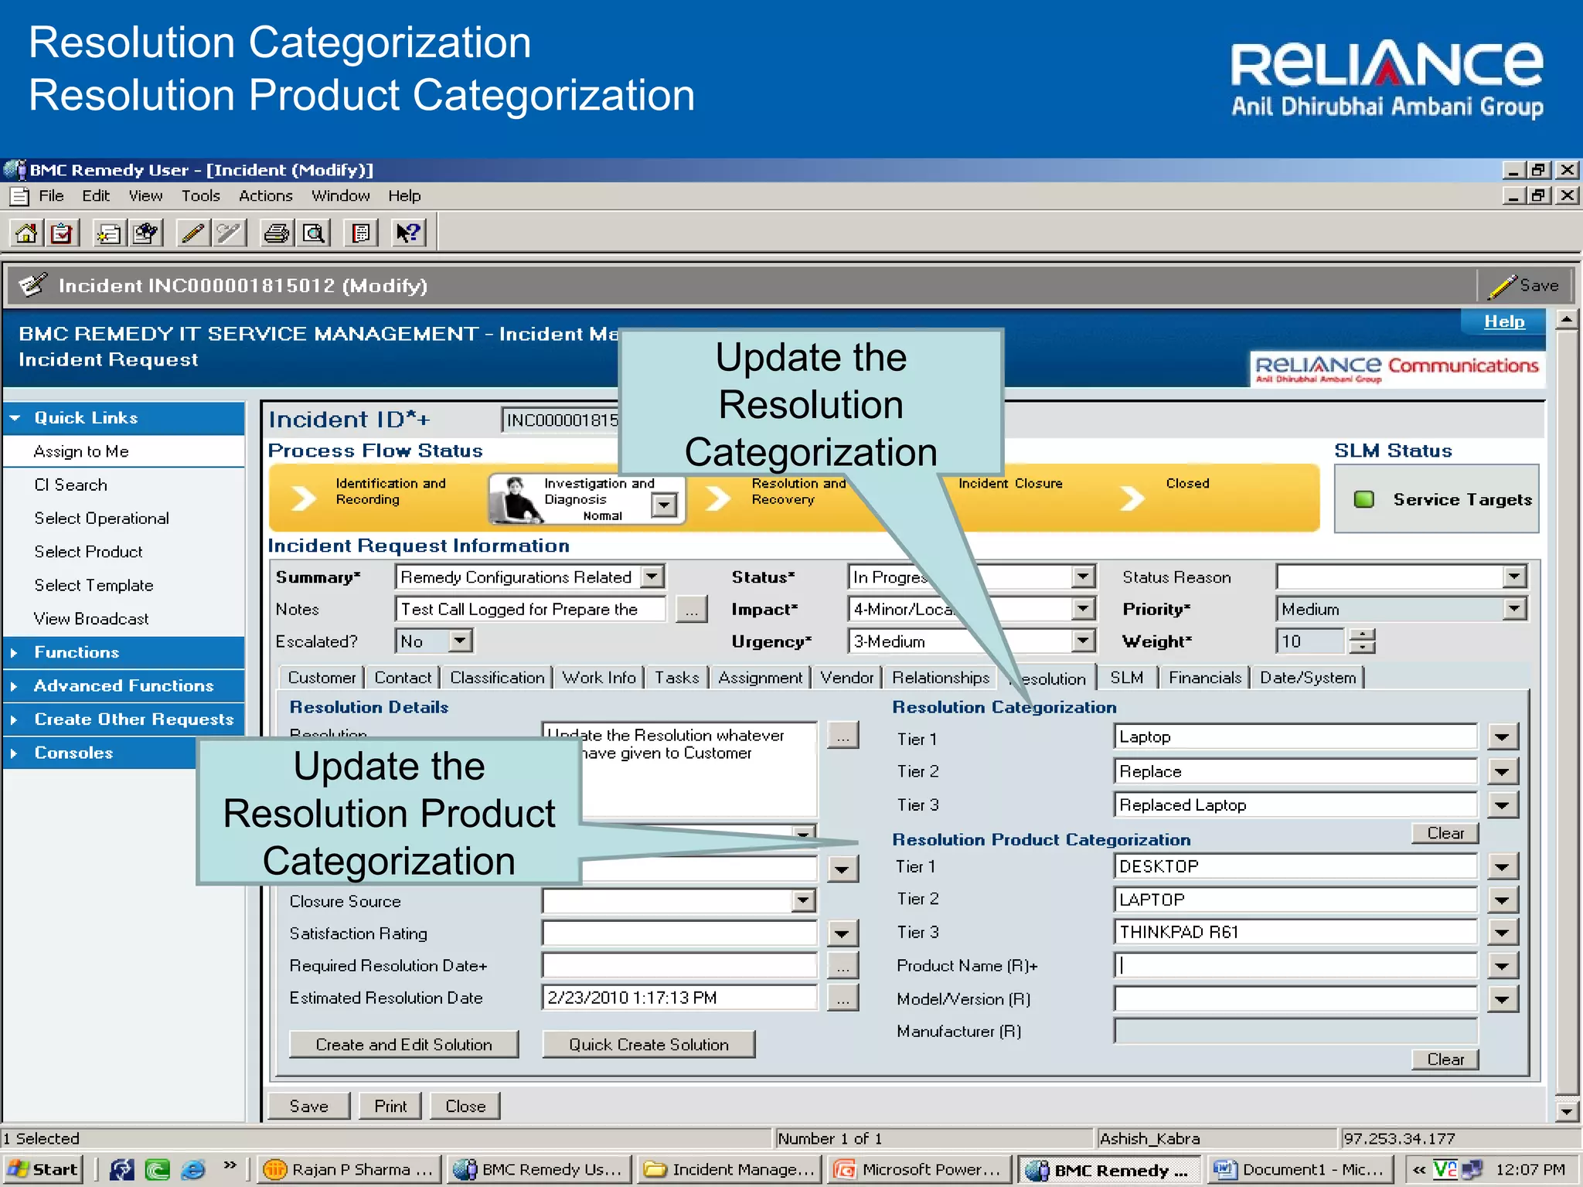Image resolution: width=1583 pixels, height=1187 pixels.
Task: Open the Investigation stage dropdown arrow
Action: tap(665, 505)
